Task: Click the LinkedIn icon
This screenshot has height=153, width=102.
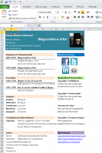Action: click(x=66, y=70)
